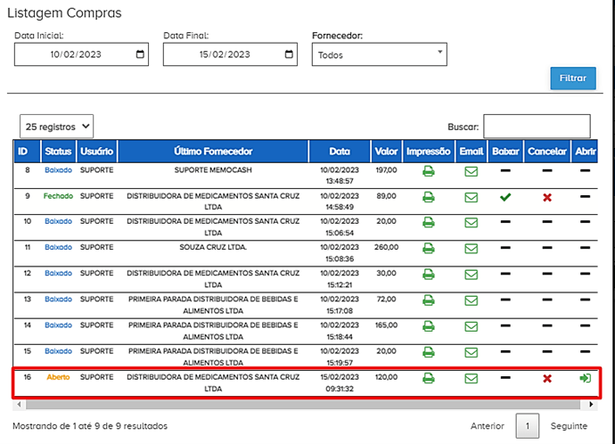Click green checkmark to settle purchase 9
The width and height of the screenshot is (615, 444).
[505, 197]
